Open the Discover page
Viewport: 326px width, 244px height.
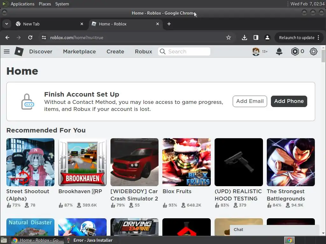(41, 51)
